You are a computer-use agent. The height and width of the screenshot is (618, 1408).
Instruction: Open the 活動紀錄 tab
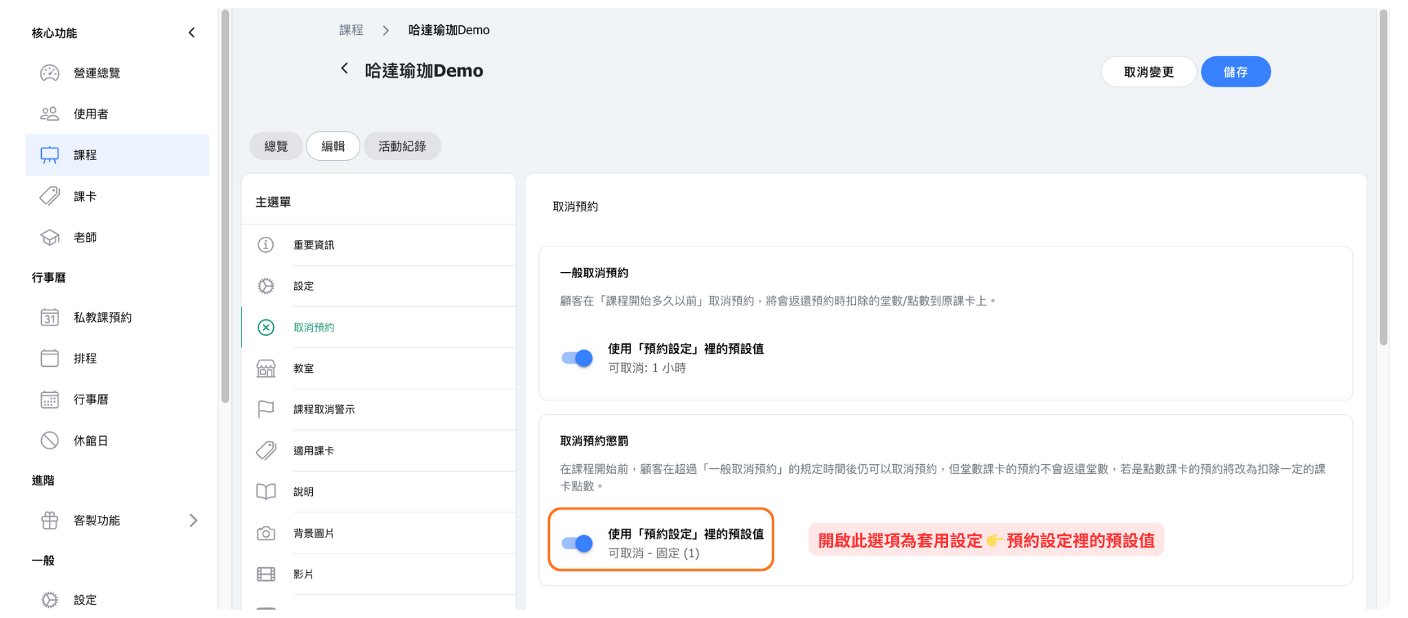(x=402, y=146)
